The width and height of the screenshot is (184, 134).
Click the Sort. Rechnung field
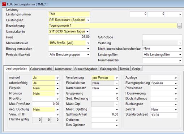click(x=105, y=99)
